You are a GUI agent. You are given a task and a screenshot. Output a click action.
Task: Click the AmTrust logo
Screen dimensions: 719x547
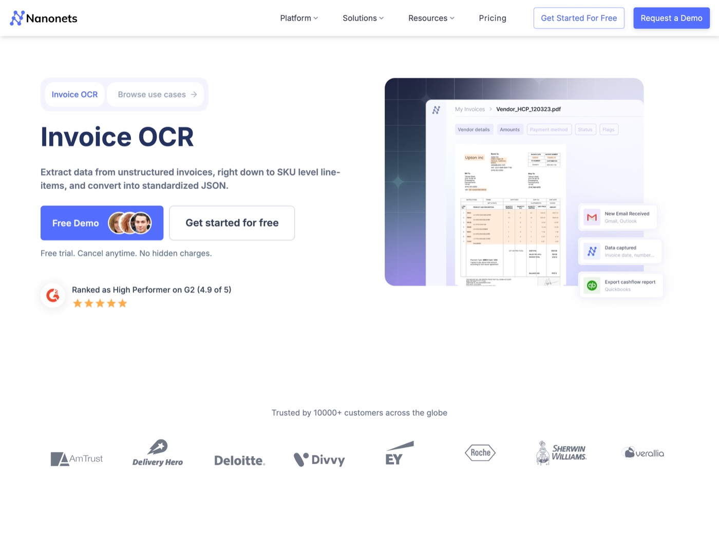click(x=77, y=459)
